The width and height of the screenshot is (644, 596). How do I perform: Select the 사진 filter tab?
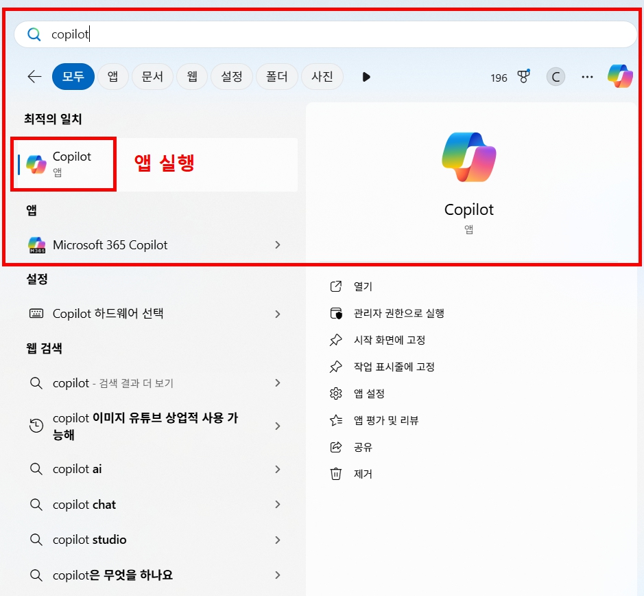click(322, 76)
